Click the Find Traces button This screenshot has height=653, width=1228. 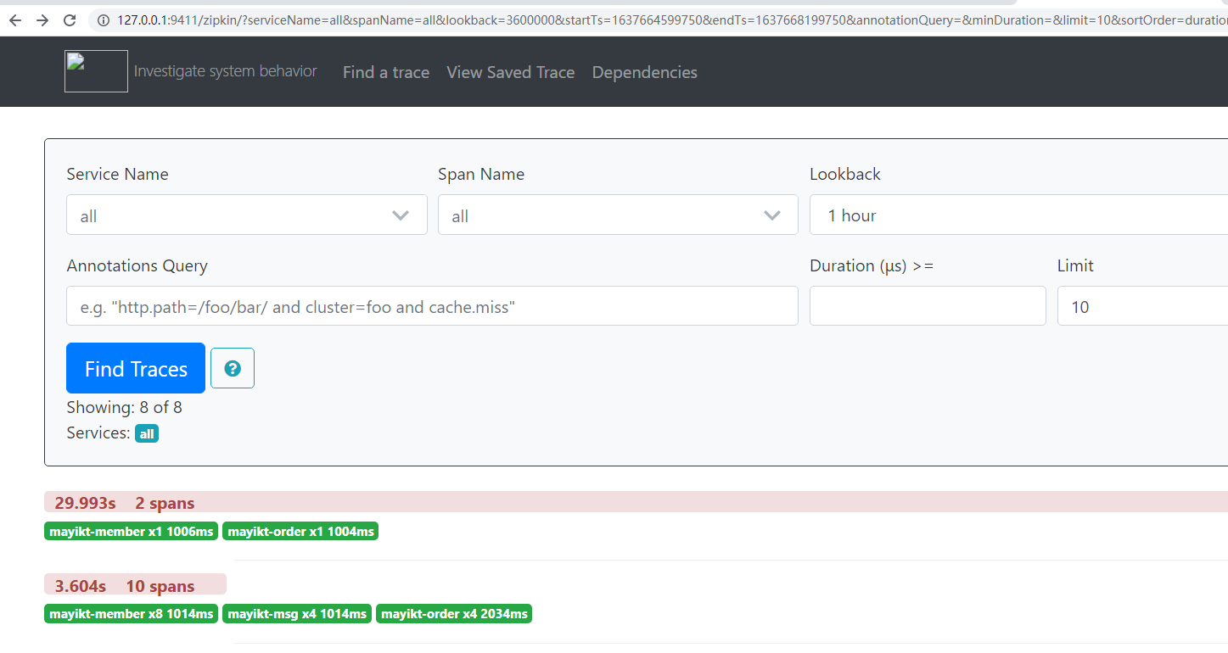tap(136, 368)
